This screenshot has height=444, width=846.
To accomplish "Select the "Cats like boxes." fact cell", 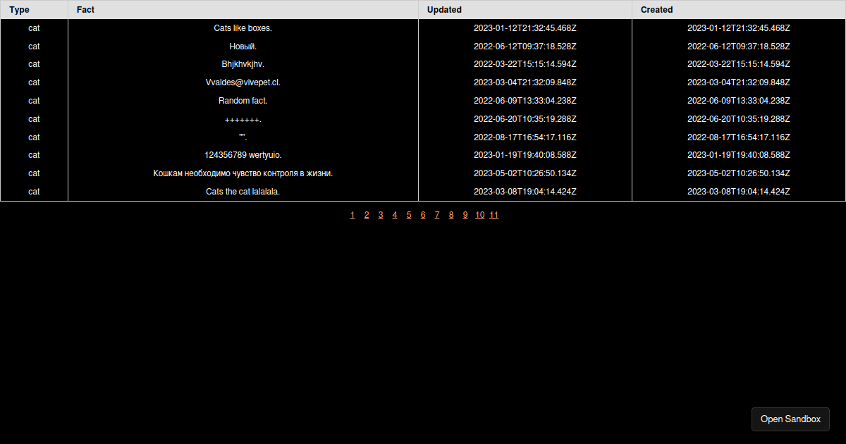I will tap(243, 28).
